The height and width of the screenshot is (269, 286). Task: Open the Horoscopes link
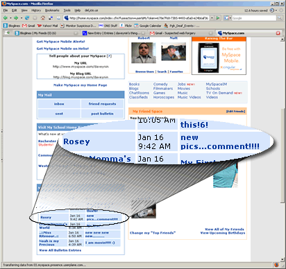164,97
